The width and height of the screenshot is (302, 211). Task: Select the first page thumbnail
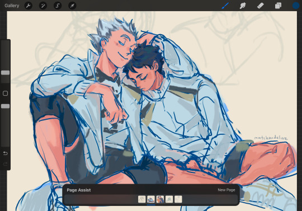point(141,199)
